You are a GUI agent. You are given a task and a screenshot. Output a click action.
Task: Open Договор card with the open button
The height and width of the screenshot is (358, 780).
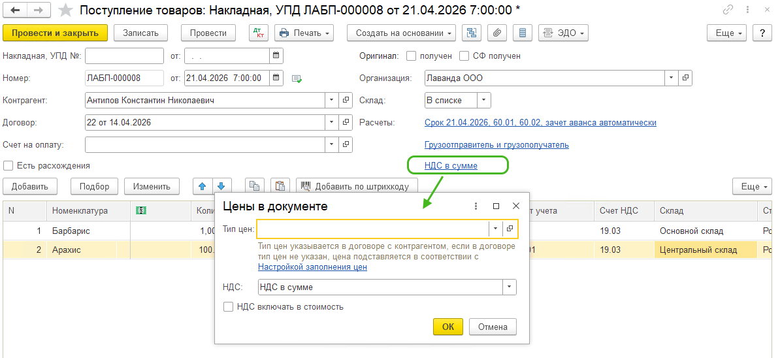(346, 122)
